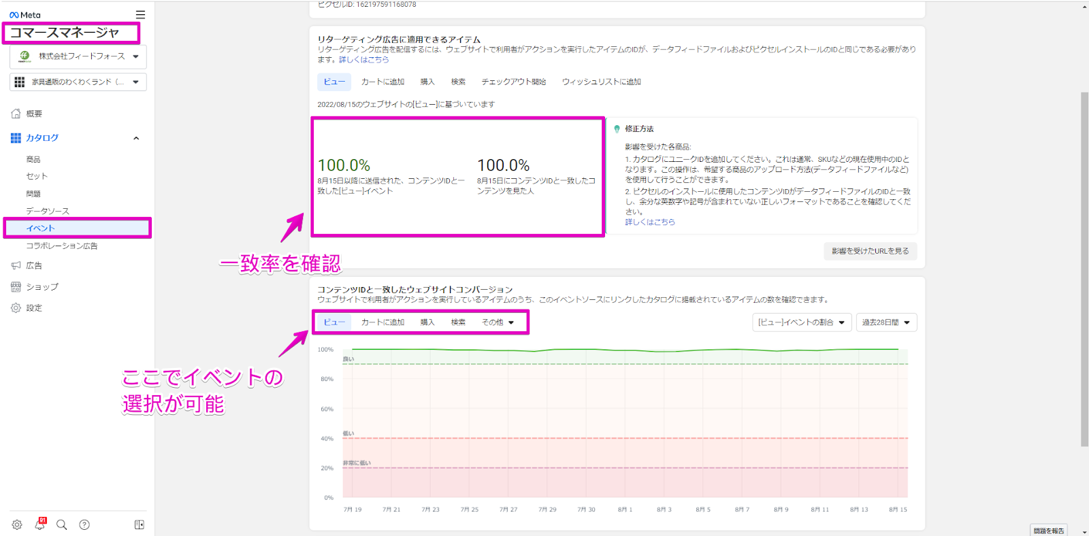The height and width of the screenshot is (536, 1089).
Task: Open 詳しくはこちら link under 修正方法
Action: 650,222
